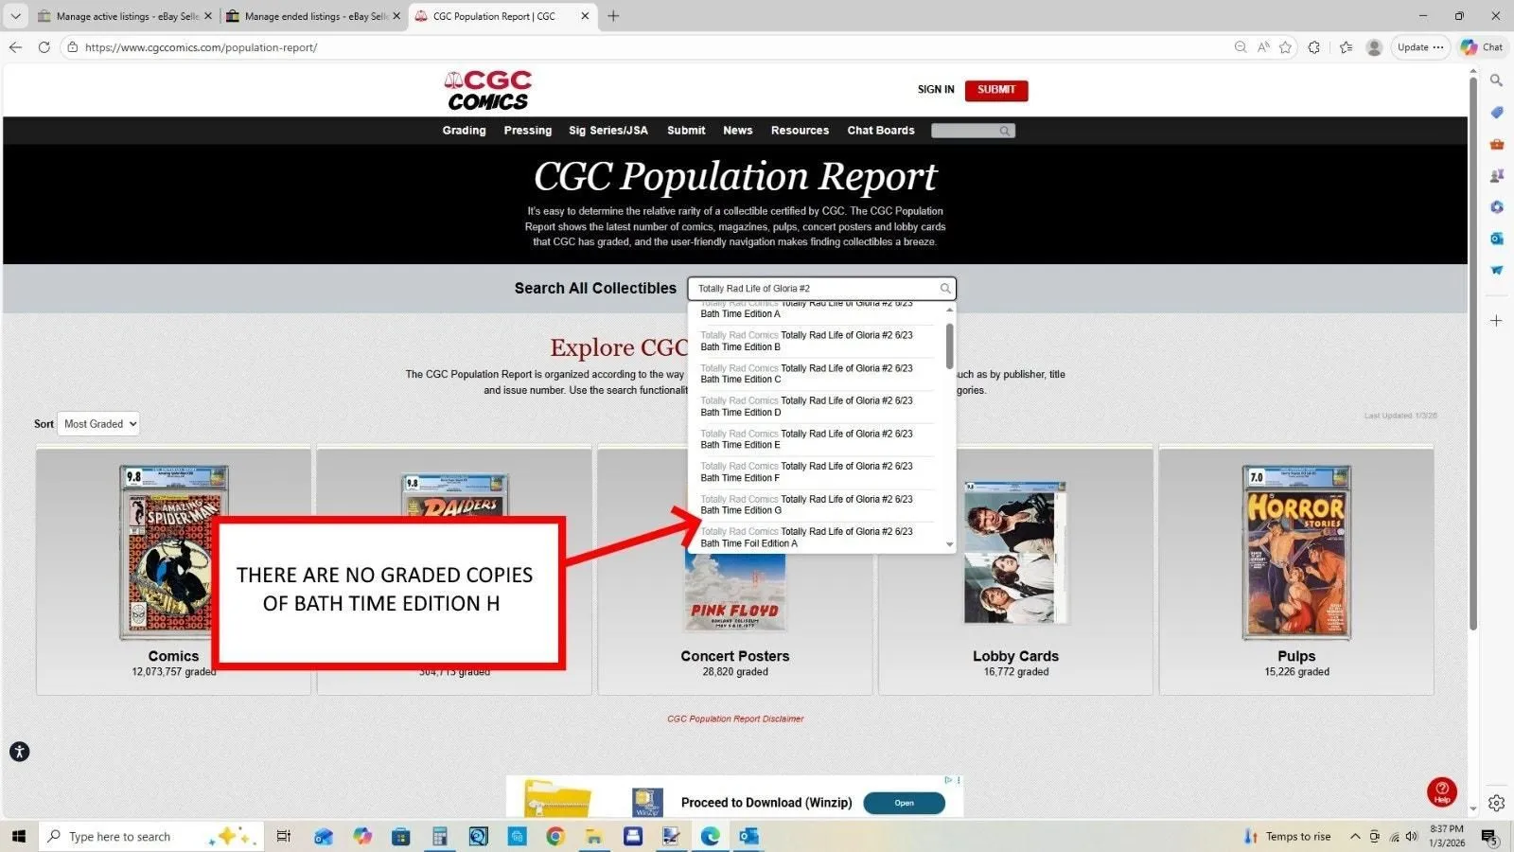1514x852 pixels.
Task: Click the Update button in the browser toolbar
Action: pos(1420,46)
